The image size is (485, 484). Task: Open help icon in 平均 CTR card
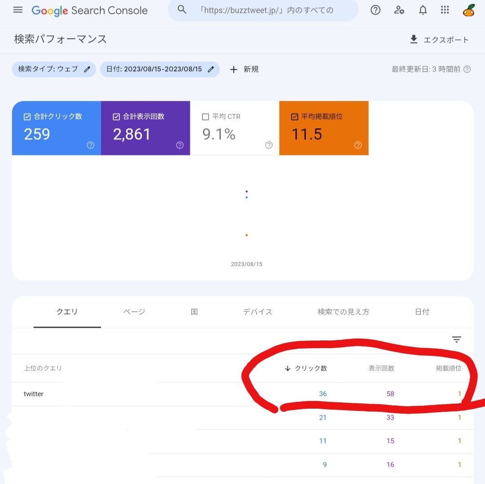269,145
